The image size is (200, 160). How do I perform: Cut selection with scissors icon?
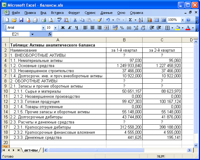tap(75, 20)
